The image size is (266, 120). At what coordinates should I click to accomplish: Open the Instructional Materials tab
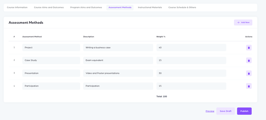(x=150, y=7)
